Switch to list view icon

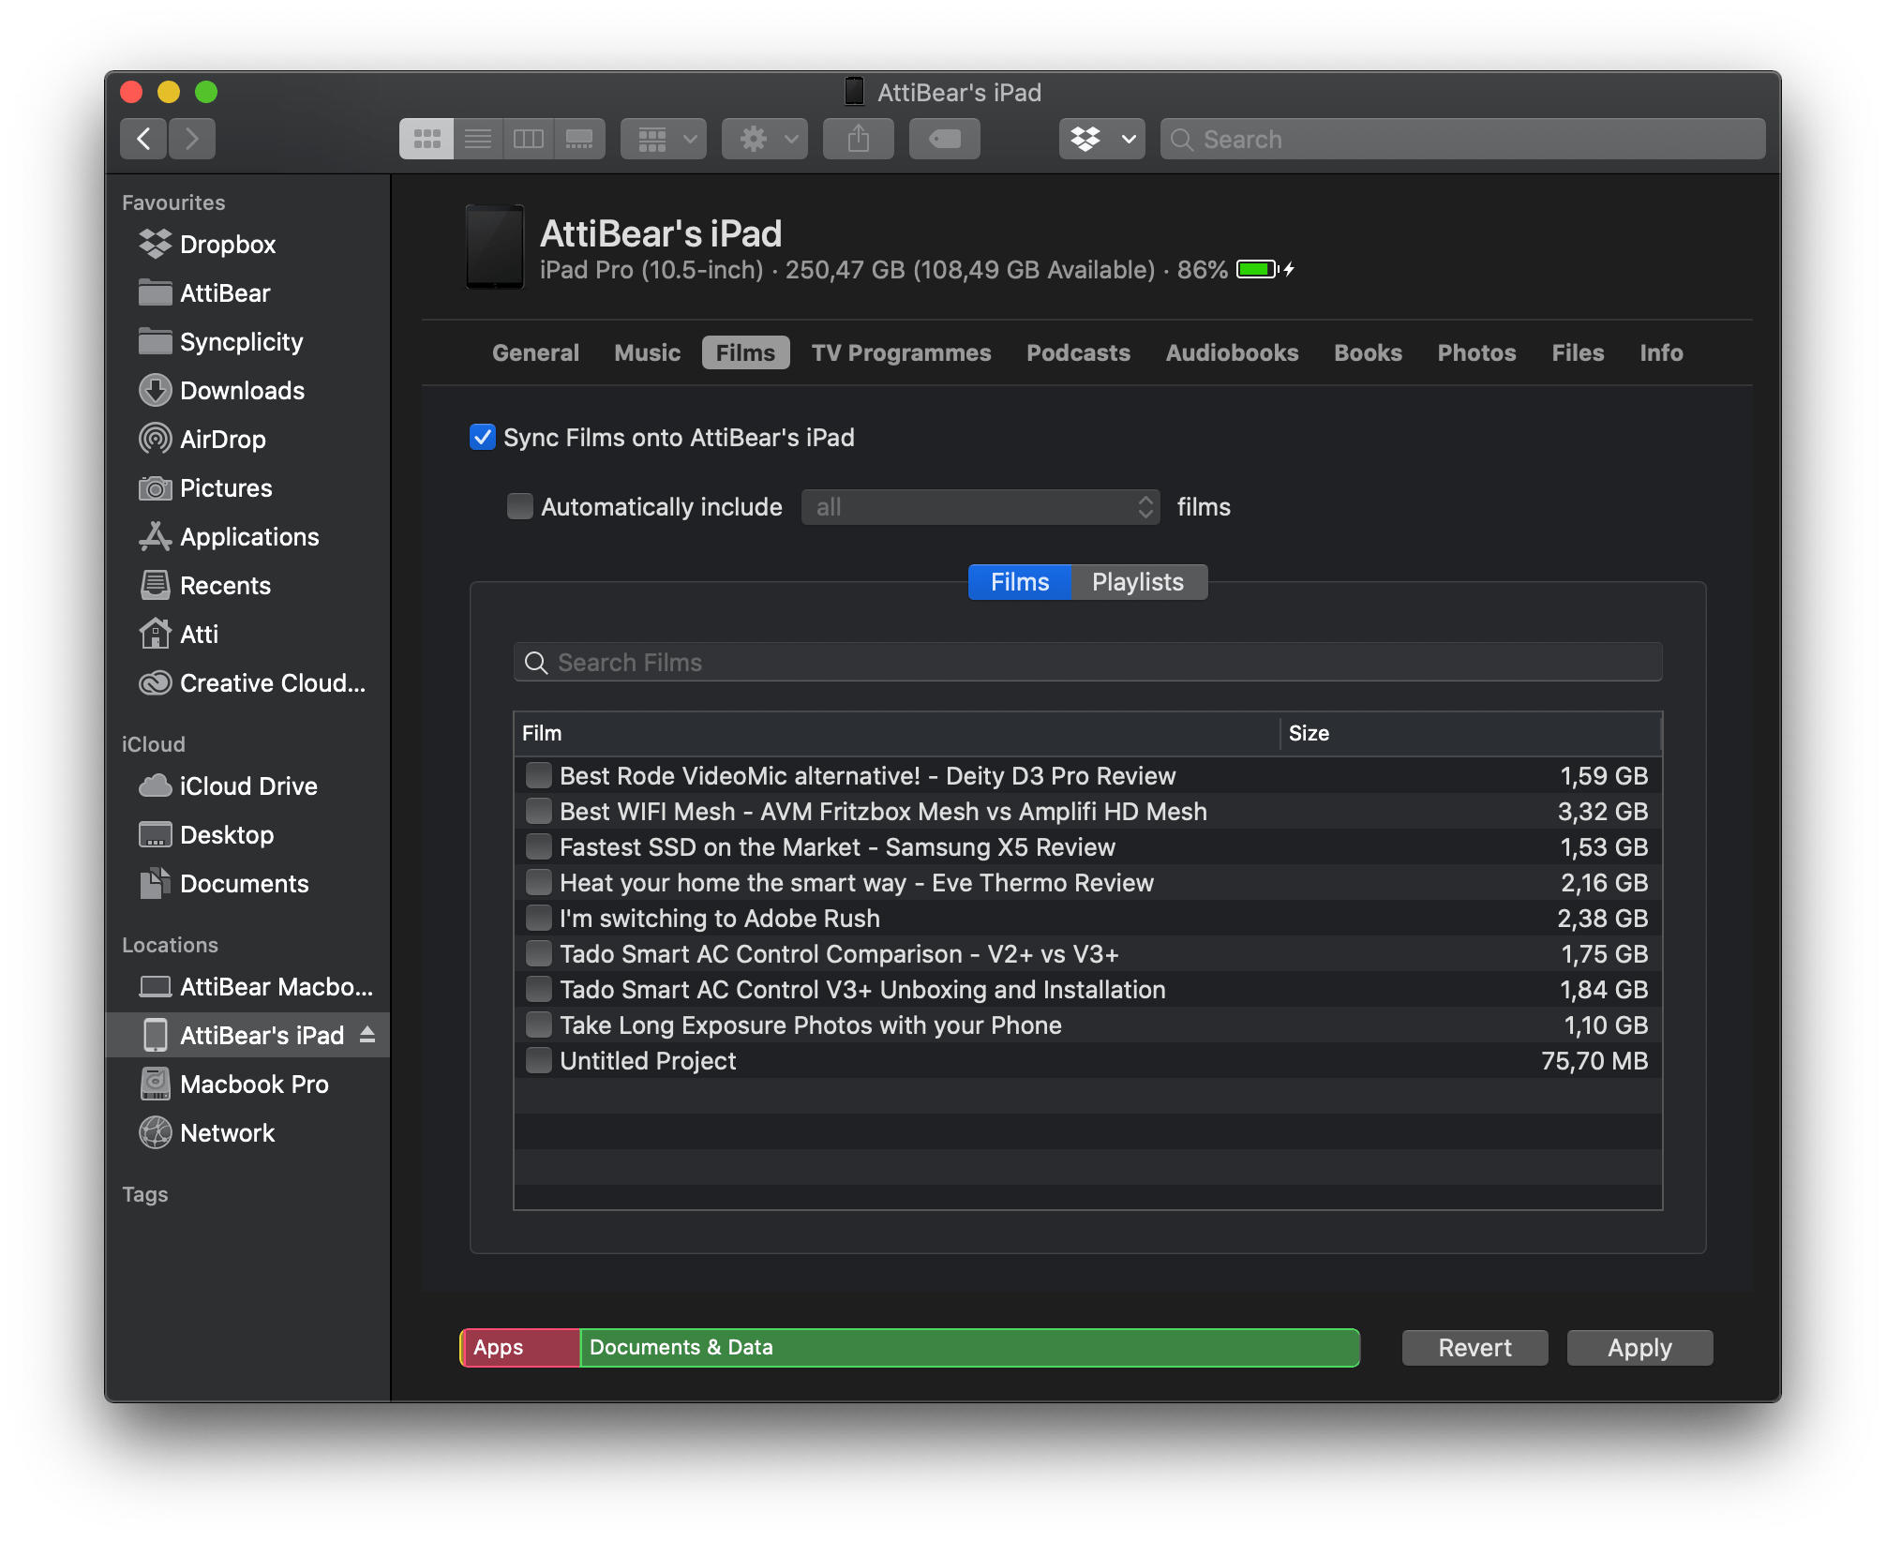478,139
